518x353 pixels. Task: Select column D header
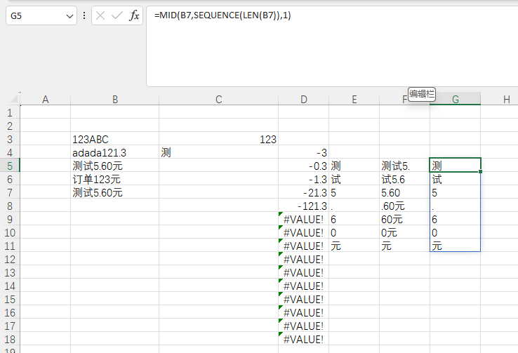coord(304,99)
